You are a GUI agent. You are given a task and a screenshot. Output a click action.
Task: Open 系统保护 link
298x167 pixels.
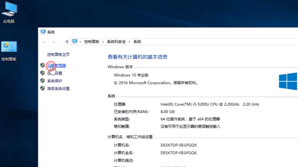tap(54, 81)
